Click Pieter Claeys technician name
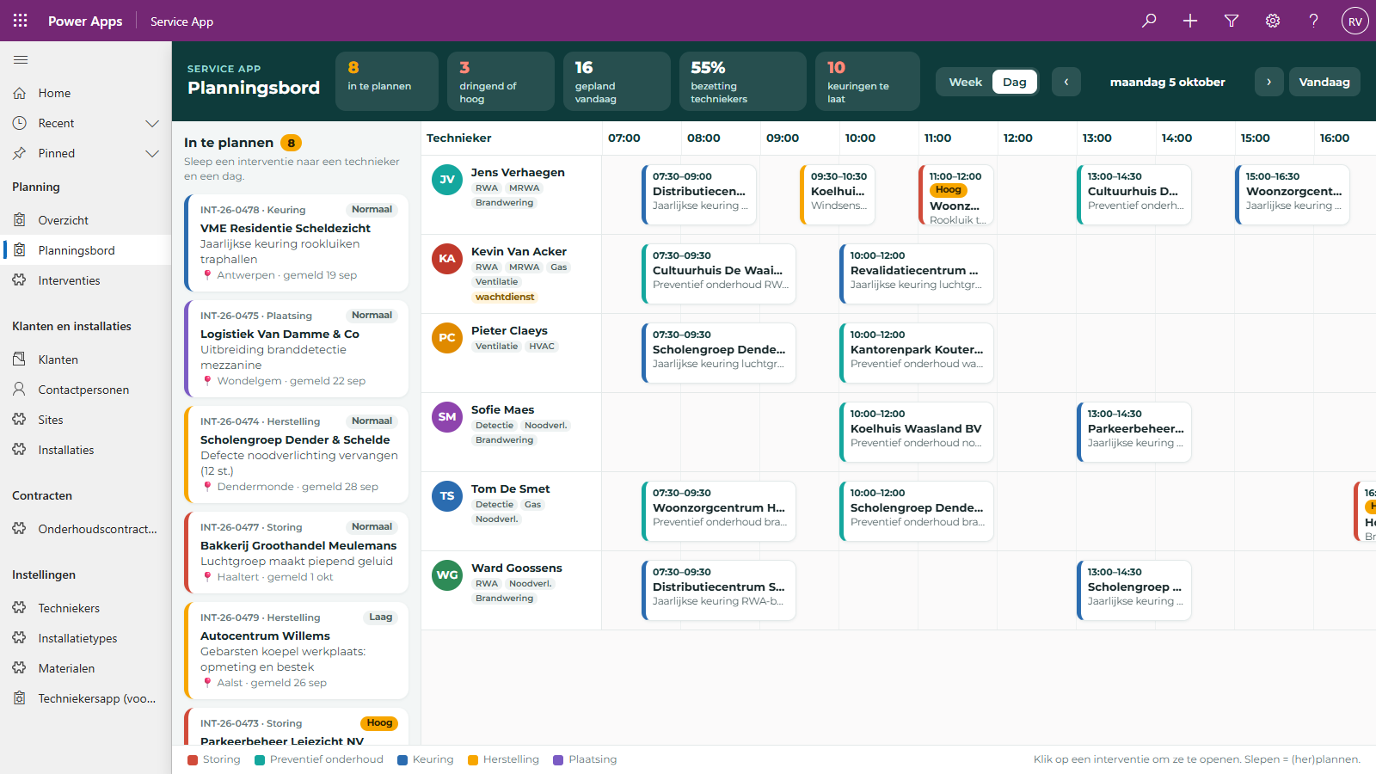This screenshot has width=1376, height=774. (509, 330)
